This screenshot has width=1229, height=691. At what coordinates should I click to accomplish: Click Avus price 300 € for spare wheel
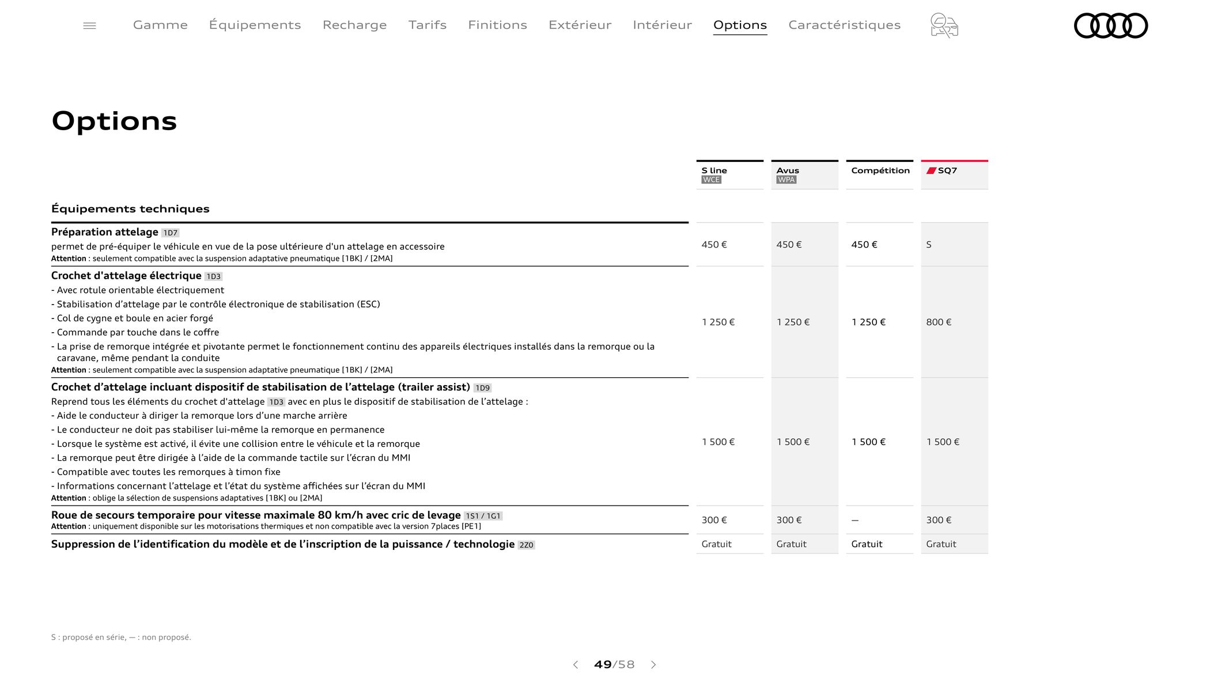click(x=789, y=520)
